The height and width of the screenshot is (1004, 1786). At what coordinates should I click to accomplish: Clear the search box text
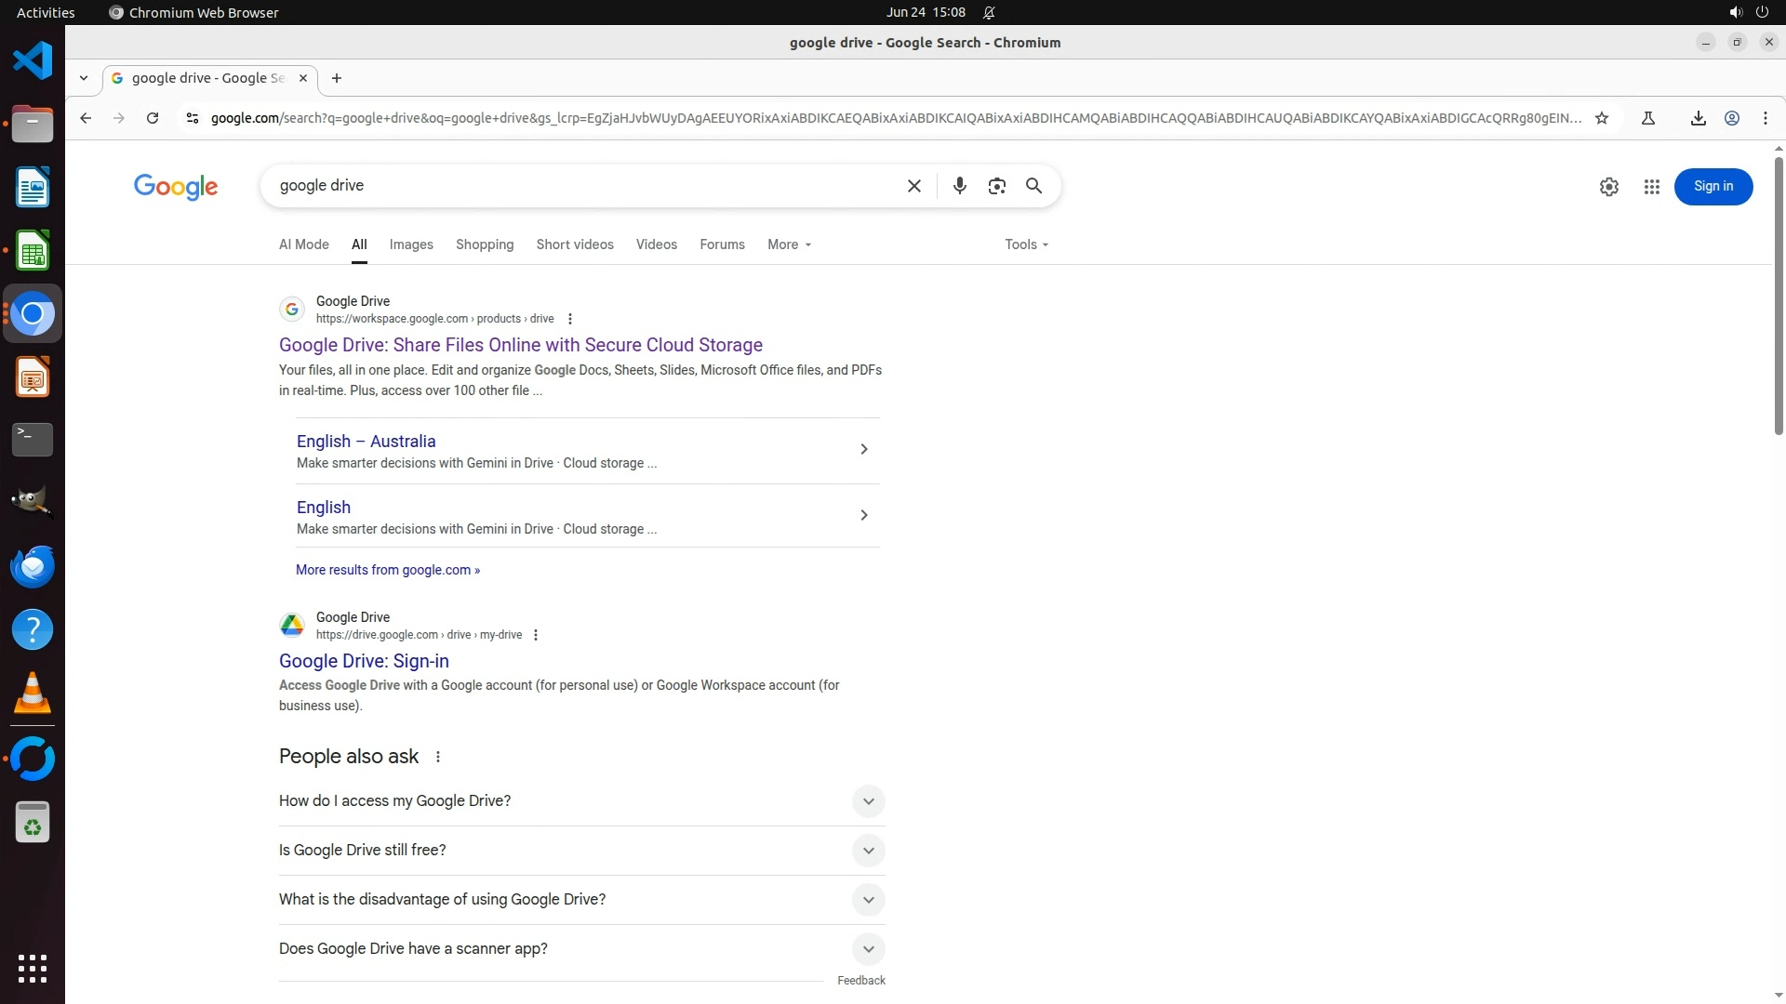[913, 186]
